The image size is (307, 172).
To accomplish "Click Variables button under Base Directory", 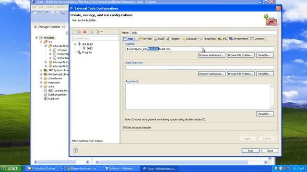I will [265, 74].
